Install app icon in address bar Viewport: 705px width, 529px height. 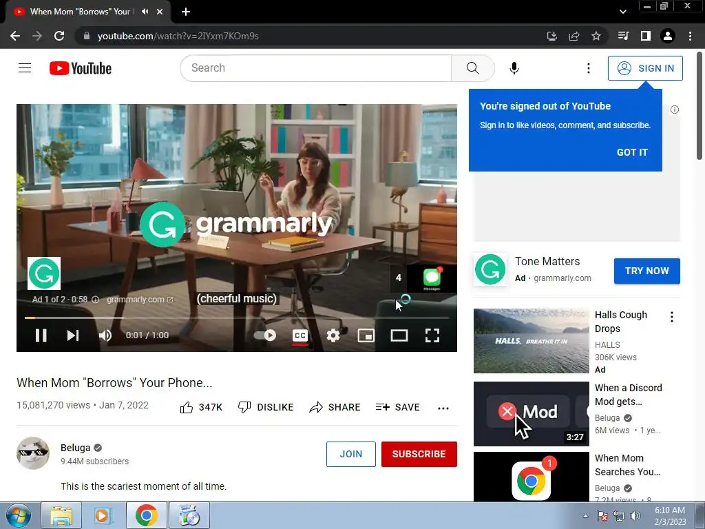pyautogui.click(x=551, y=36)
